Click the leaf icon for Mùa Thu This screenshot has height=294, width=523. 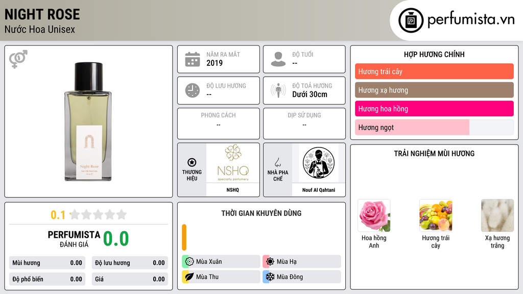pyautogui.click(x=189, y=277)
